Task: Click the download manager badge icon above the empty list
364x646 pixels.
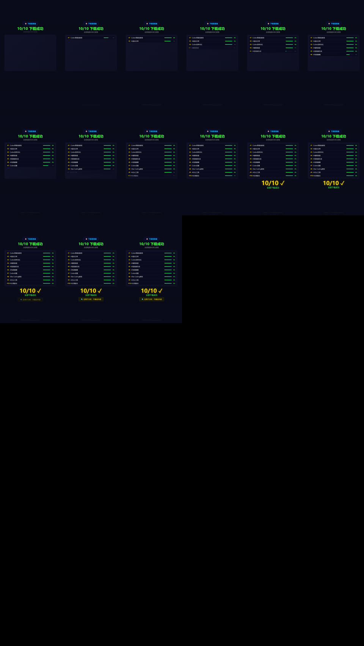Action: (x=26, y=24)
